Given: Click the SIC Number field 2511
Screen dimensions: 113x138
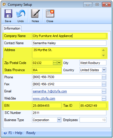Looking at the screenshot, I should pos(69,113).
